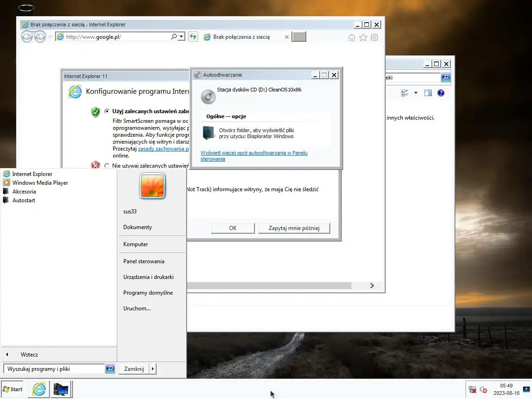Image resolution: width=532 pixels, height=399 pixels.
Task: Click the IE horizontal scrollbar track
Action: (x=270, y=286)
